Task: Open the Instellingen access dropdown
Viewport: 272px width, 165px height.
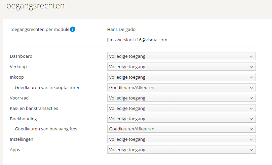Action: (181, 139)
